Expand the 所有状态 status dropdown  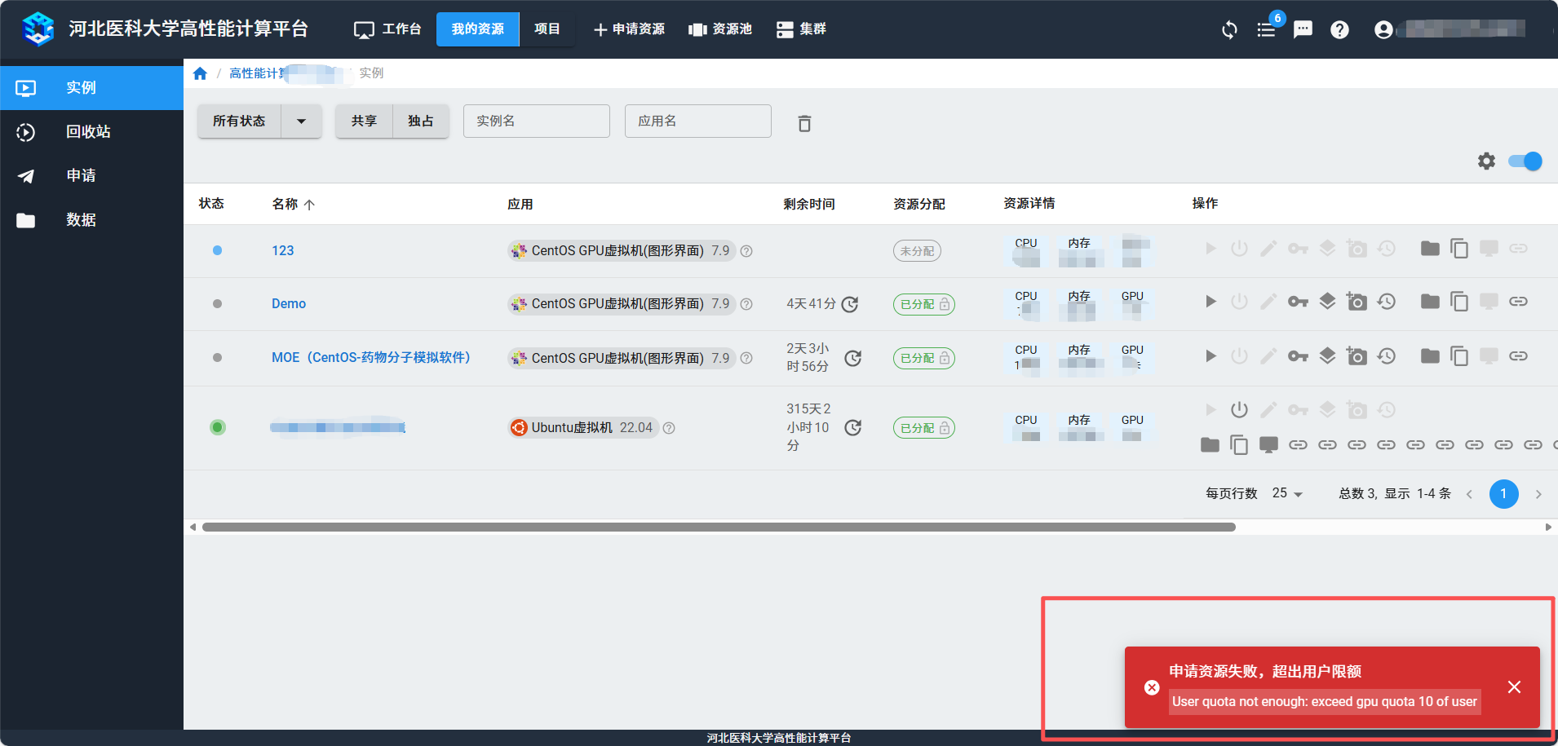(301, 121)
